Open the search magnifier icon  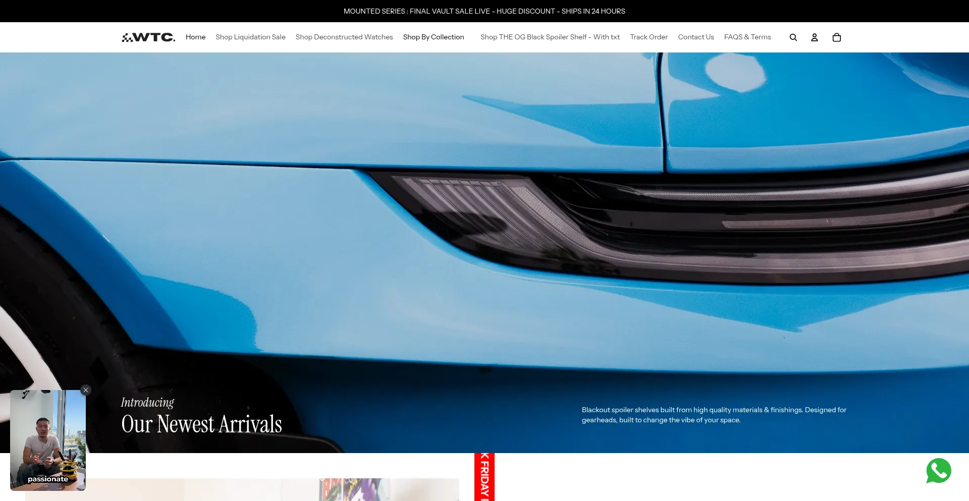[793, 37]
